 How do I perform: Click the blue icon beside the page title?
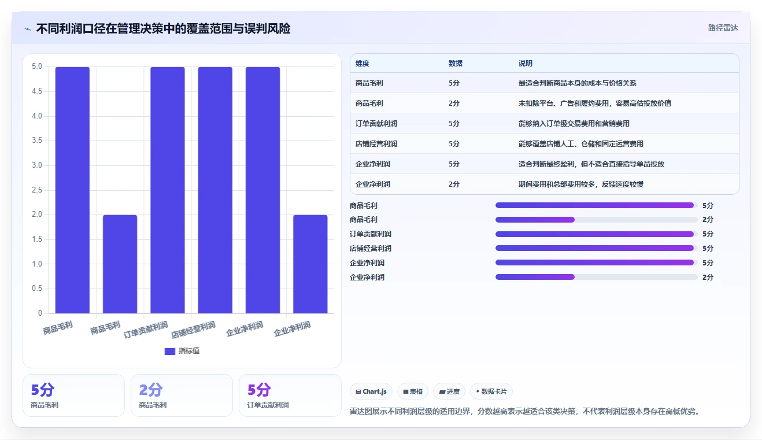28,29
